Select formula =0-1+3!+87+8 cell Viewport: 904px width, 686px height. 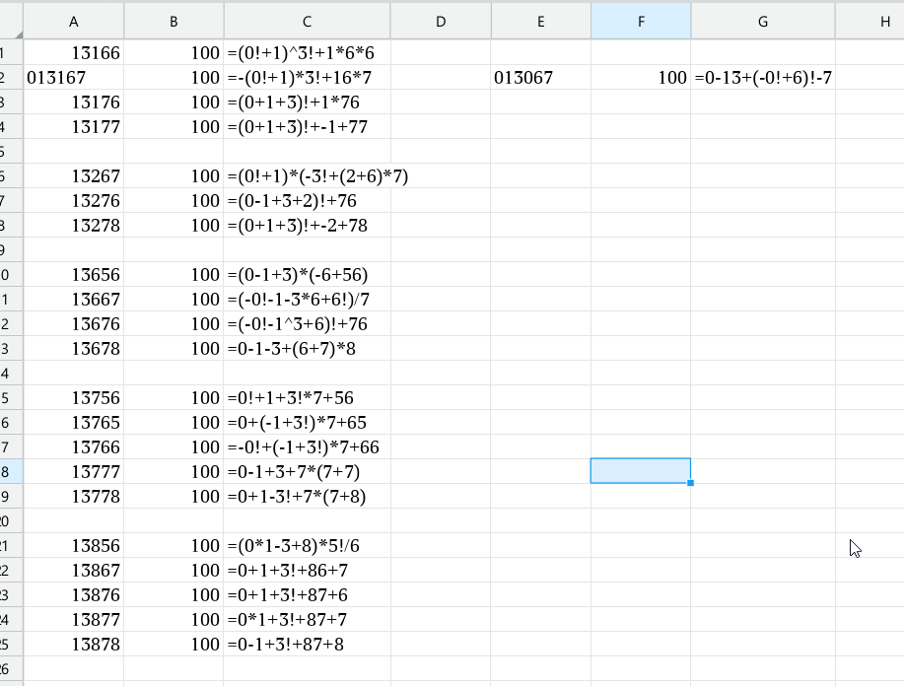click(307, 645)
